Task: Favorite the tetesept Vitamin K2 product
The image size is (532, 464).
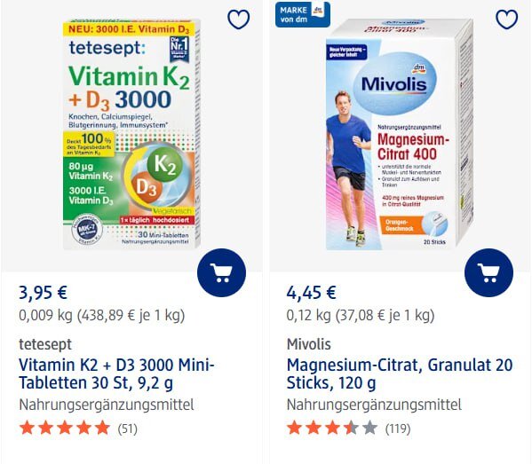Action: click(x=239, y=20)
